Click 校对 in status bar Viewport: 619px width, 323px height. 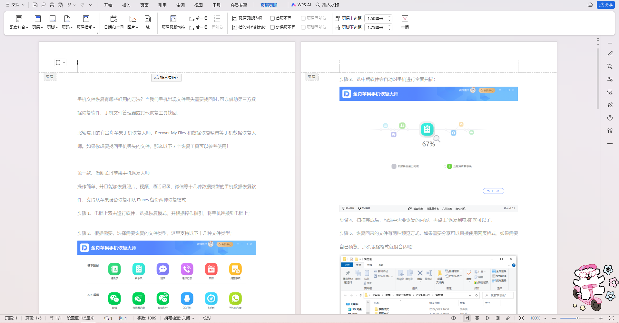207,318
